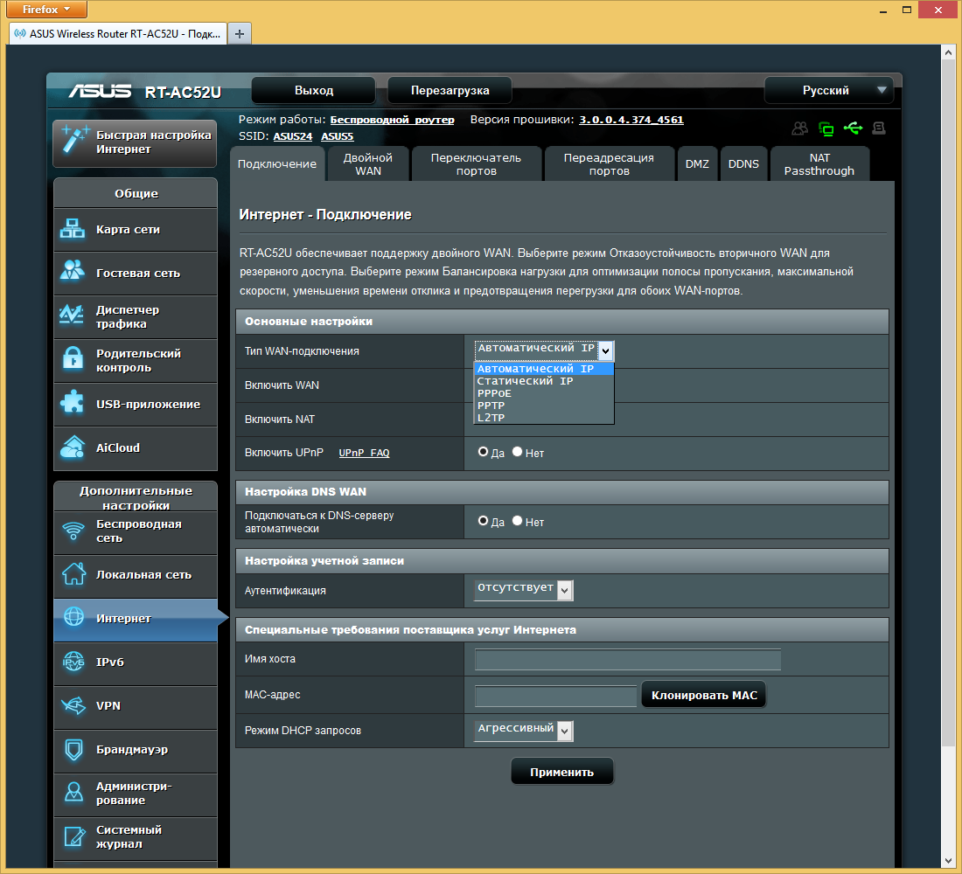
Task: Click the USB application puzzle icon
Action: (72, 404)
